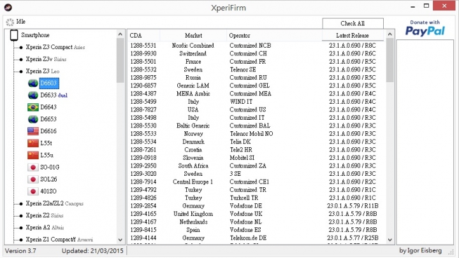
Task: Select the Turkcell TR firmware row
Action: pyautogui.click(x=256, y=198)
